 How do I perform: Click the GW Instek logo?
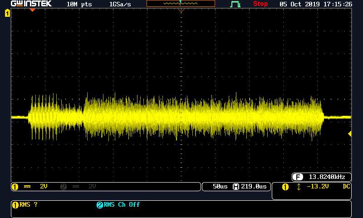click(31, 4)
